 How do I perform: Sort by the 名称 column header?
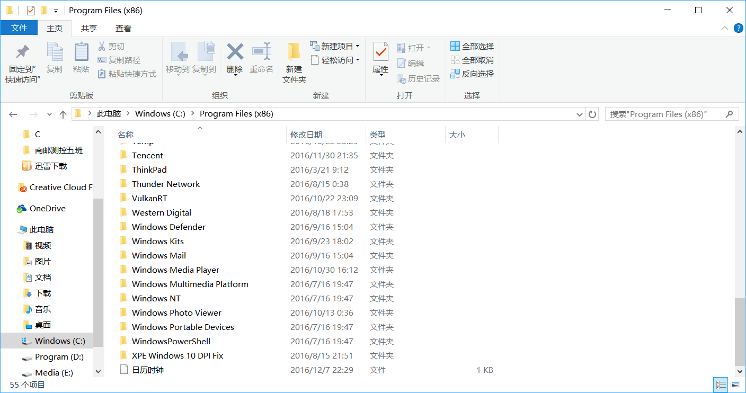point(126,135)
